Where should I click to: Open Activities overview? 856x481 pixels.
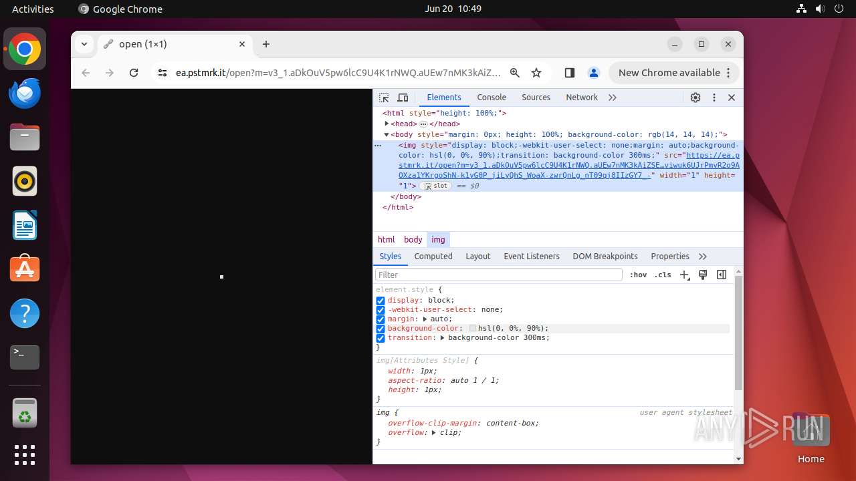[33, 9]
